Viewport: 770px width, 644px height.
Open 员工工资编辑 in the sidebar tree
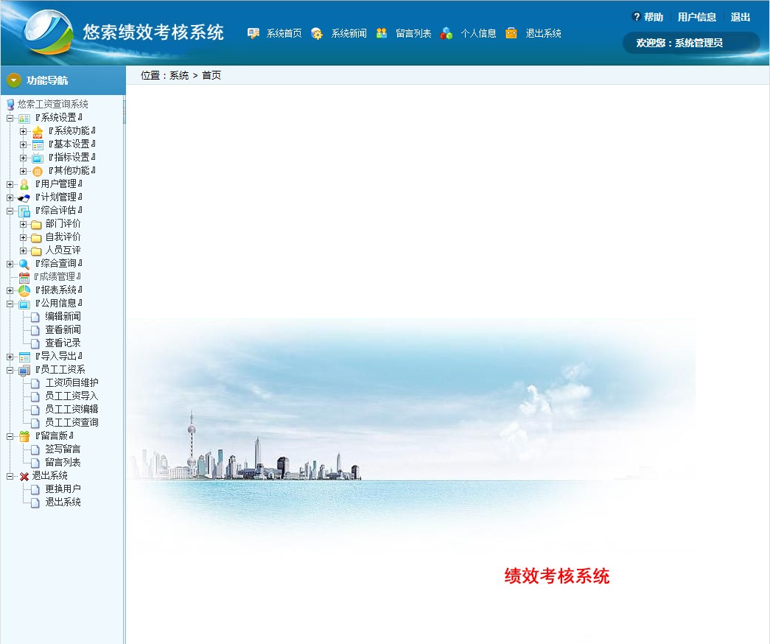click(71, 409)
